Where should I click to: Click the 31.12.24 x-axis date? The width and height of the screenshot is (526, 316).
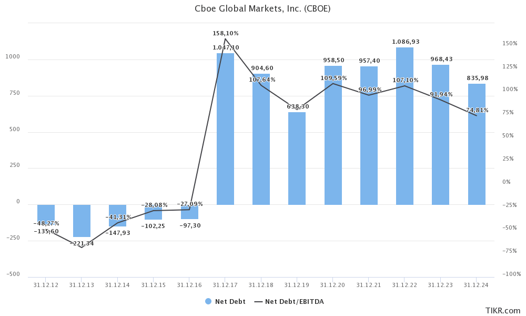click(x=476, y=285)
